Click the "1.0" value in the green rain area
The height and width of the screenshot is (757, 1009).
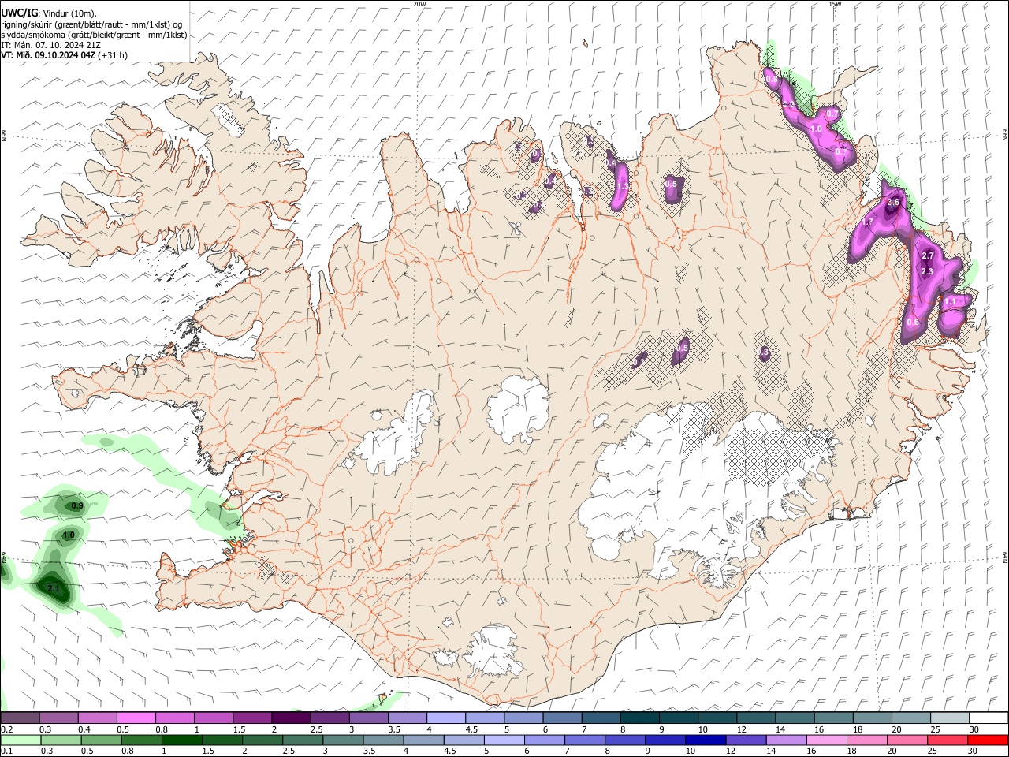click(69, 535)
